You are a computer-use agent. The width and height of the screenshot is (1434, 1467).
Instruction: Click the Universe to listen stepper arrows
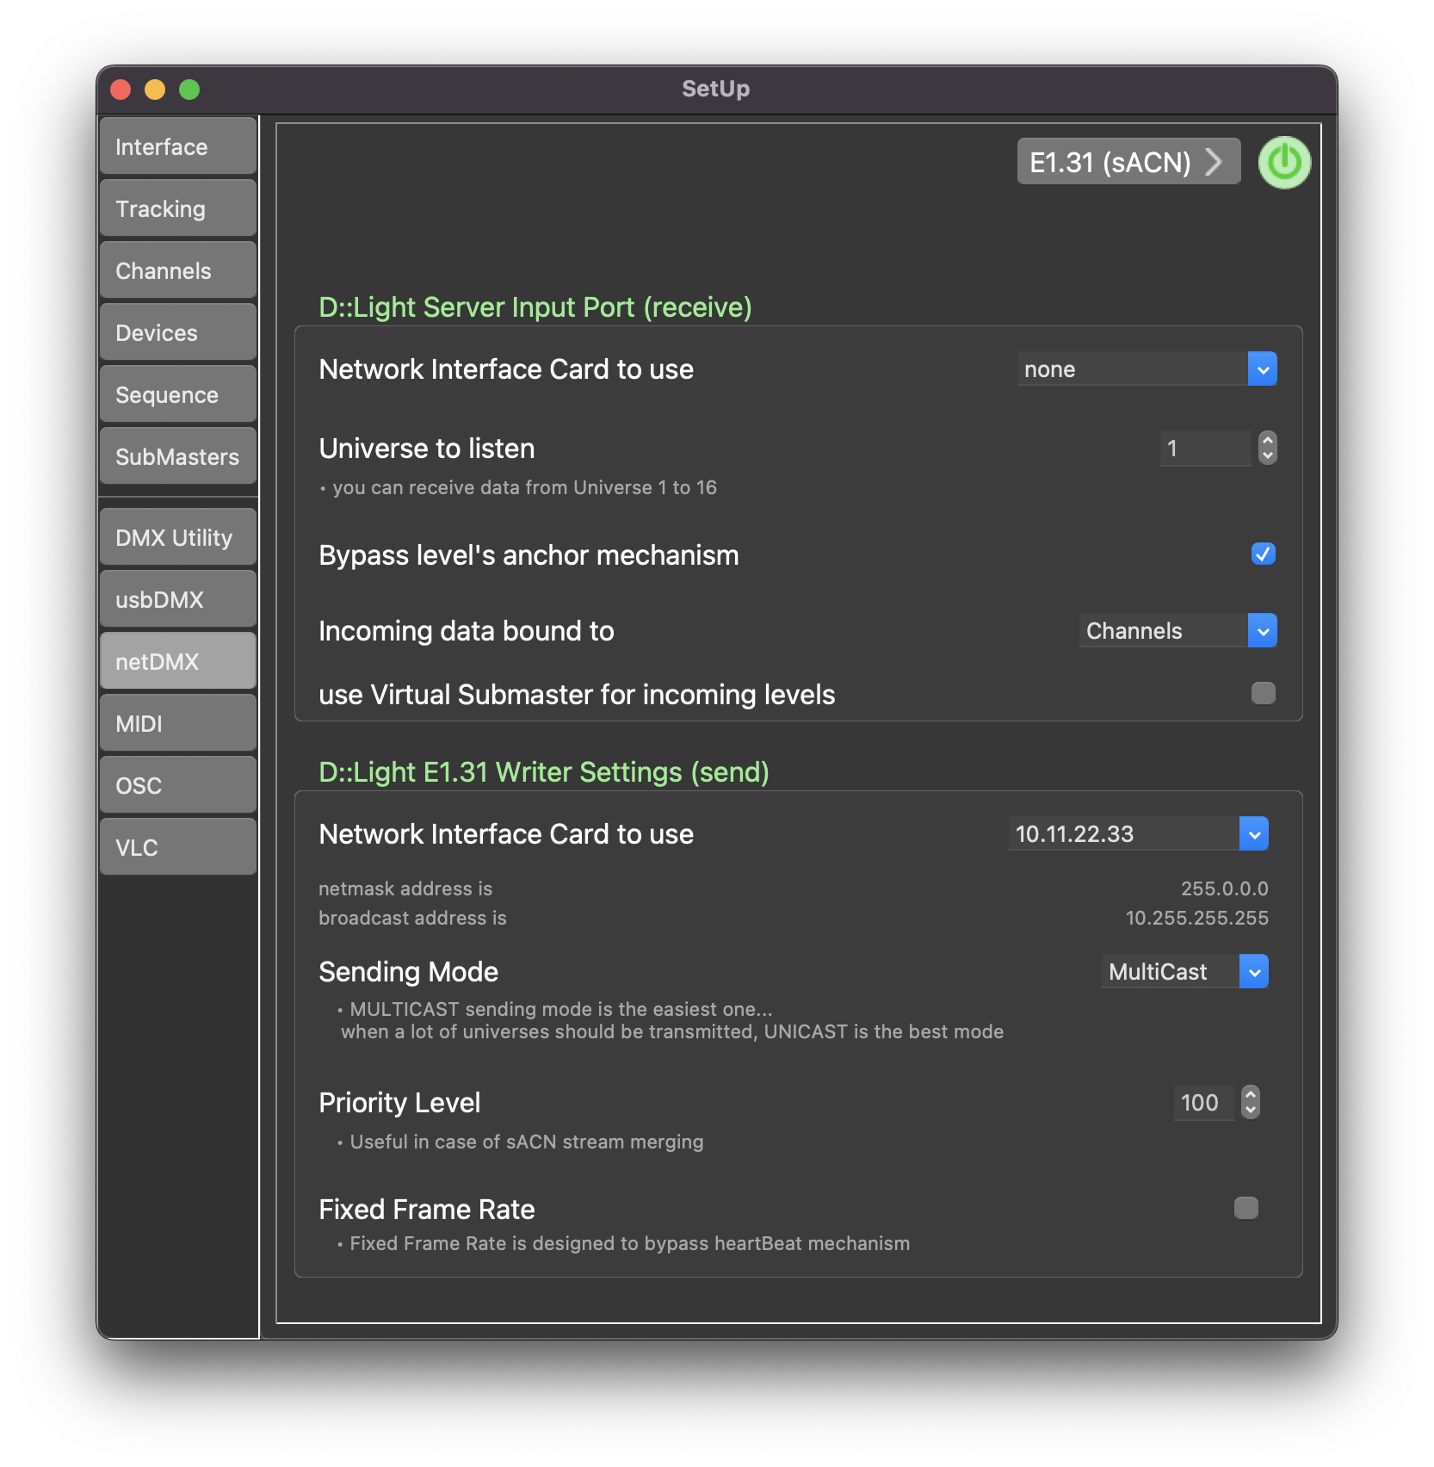pyautogui.click(x=1267, y=449)
